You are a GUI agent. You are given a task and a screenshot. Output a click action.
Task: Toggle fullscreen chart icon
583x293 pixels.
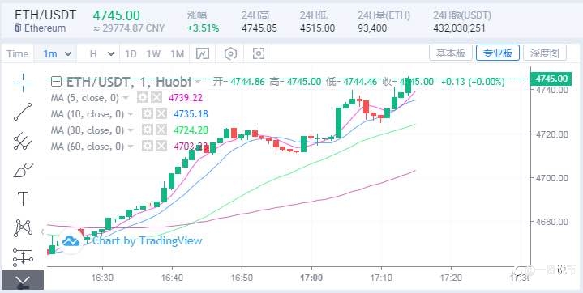click(x=259, y=54)
